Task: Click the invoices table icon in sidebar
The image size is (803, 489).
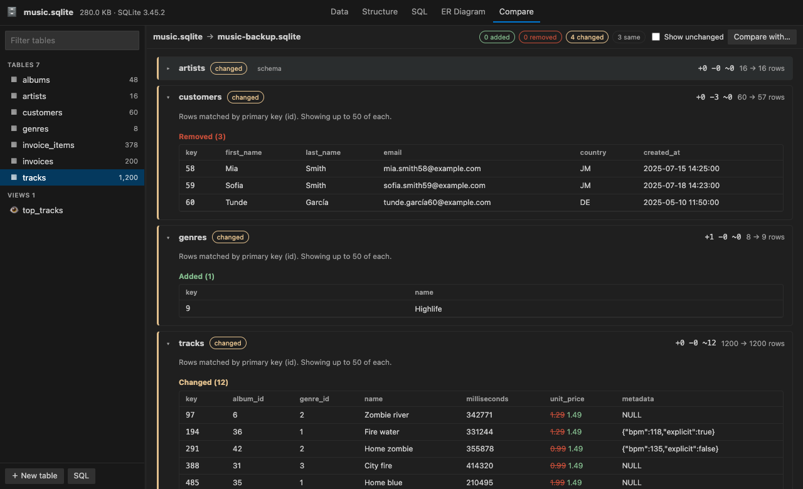Action: click(14, 161)
